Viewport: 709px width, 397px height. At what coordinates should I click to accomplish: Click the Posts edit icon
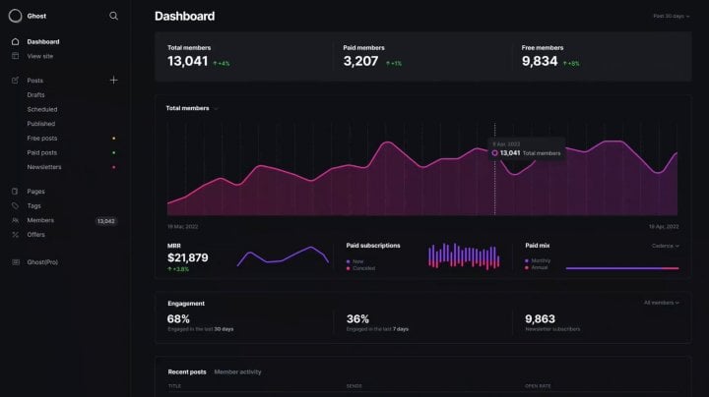point(16,81)
